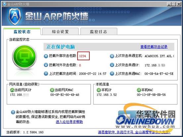Select the local IP 172.168.3.52
The image size is (183, 137).
click(x=107, y=95)
